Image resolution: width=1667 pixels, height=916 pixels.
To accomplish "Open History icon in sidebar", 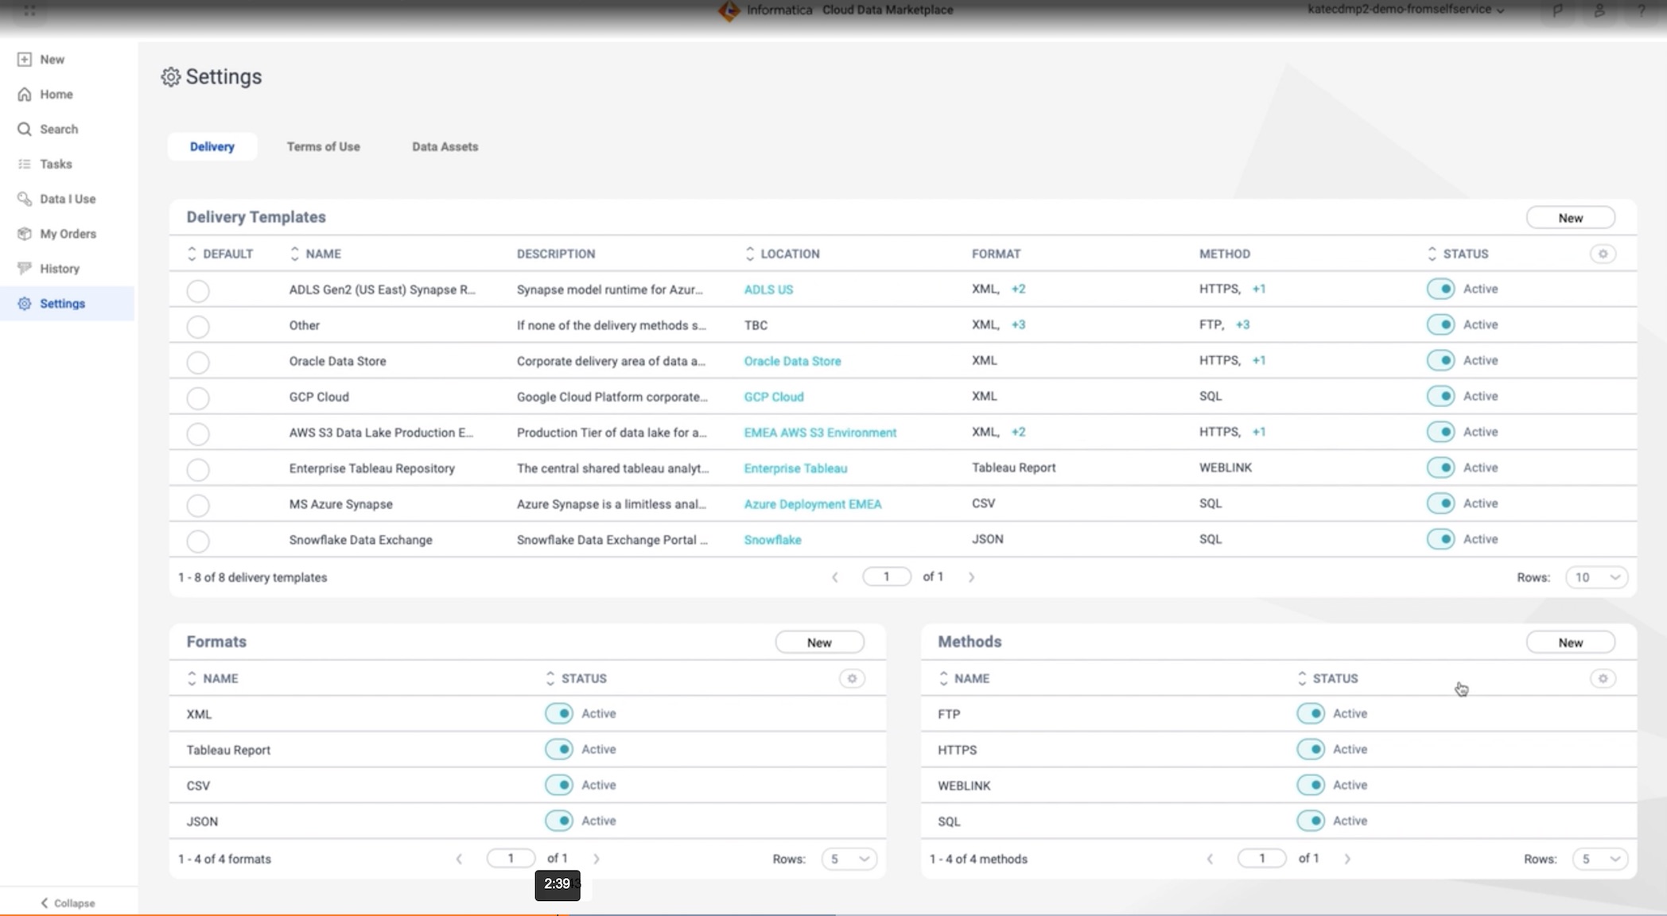I will 25,269.
